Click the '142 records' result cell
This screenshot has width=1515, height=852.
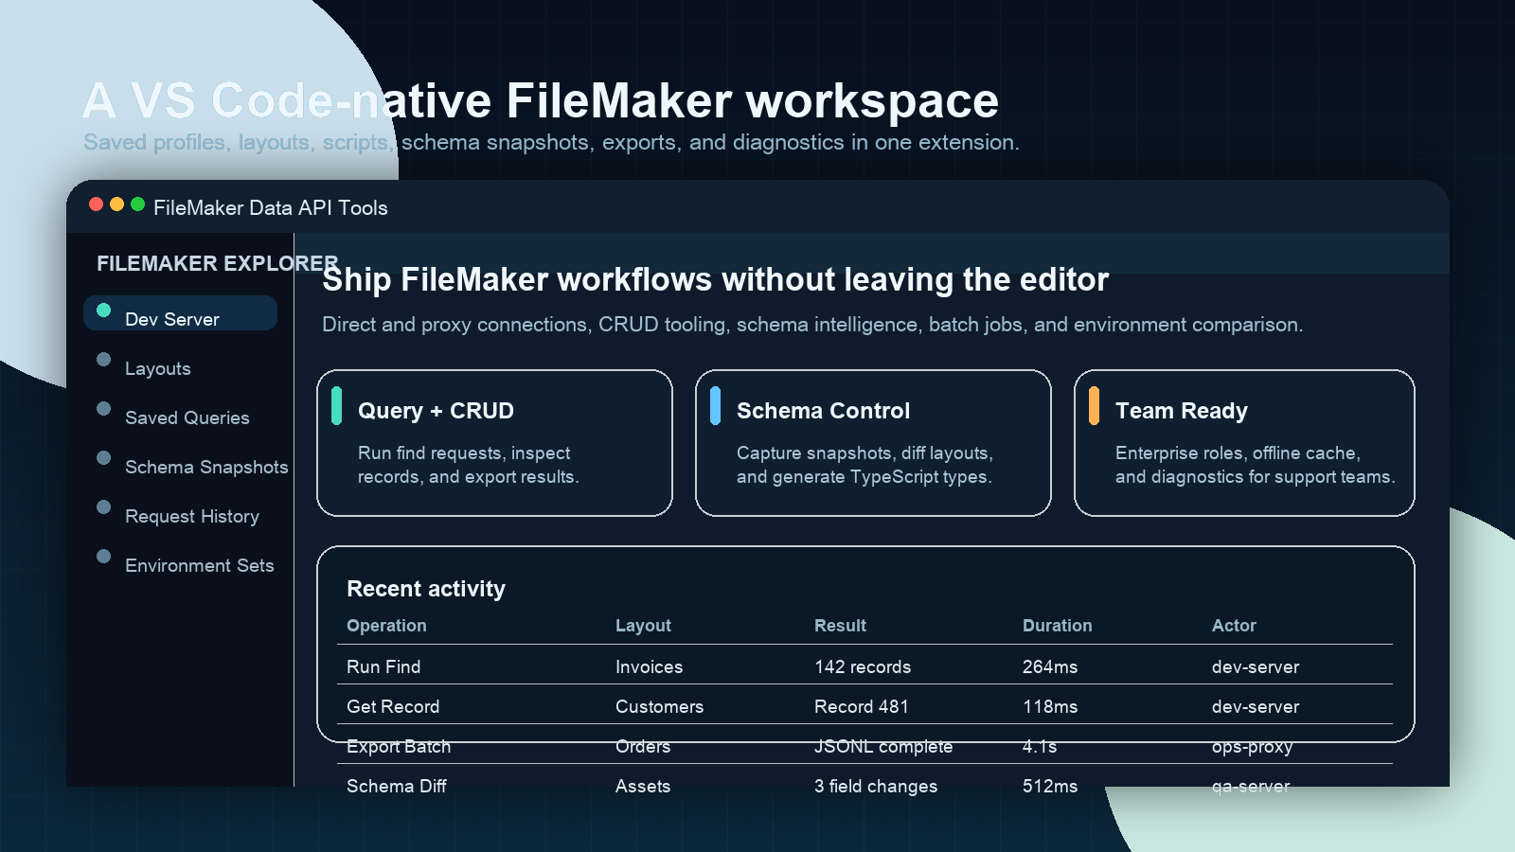pos(863,667)
